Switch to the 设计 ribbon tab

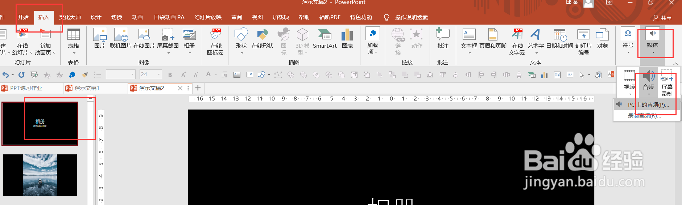96,17
